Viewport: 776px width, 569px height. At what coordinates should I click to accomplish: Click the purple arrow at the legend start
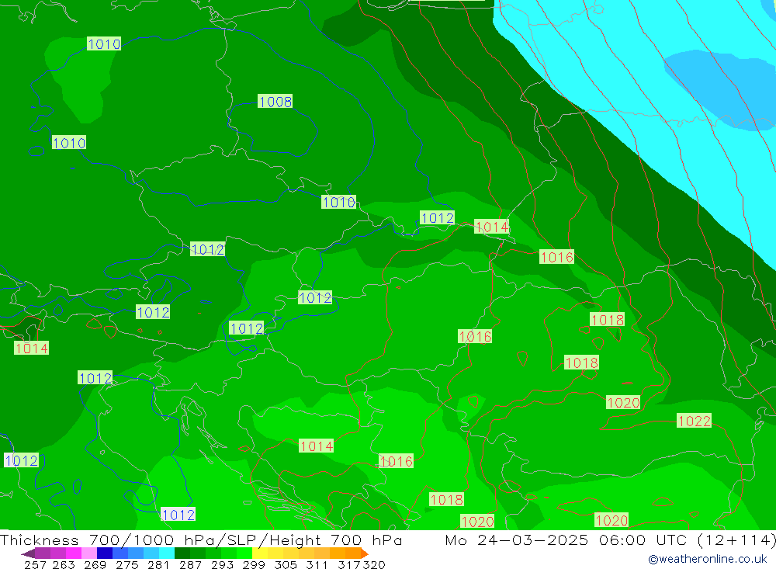pyautogui.click(x=28, y=553)
